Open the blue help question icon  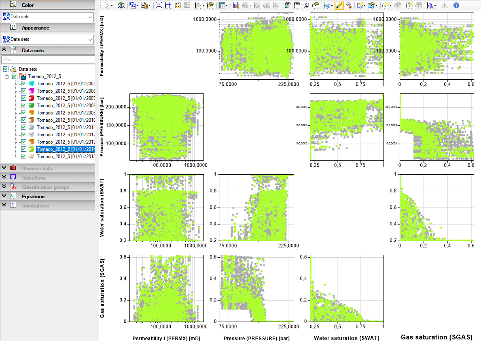[x=456, y=5]
